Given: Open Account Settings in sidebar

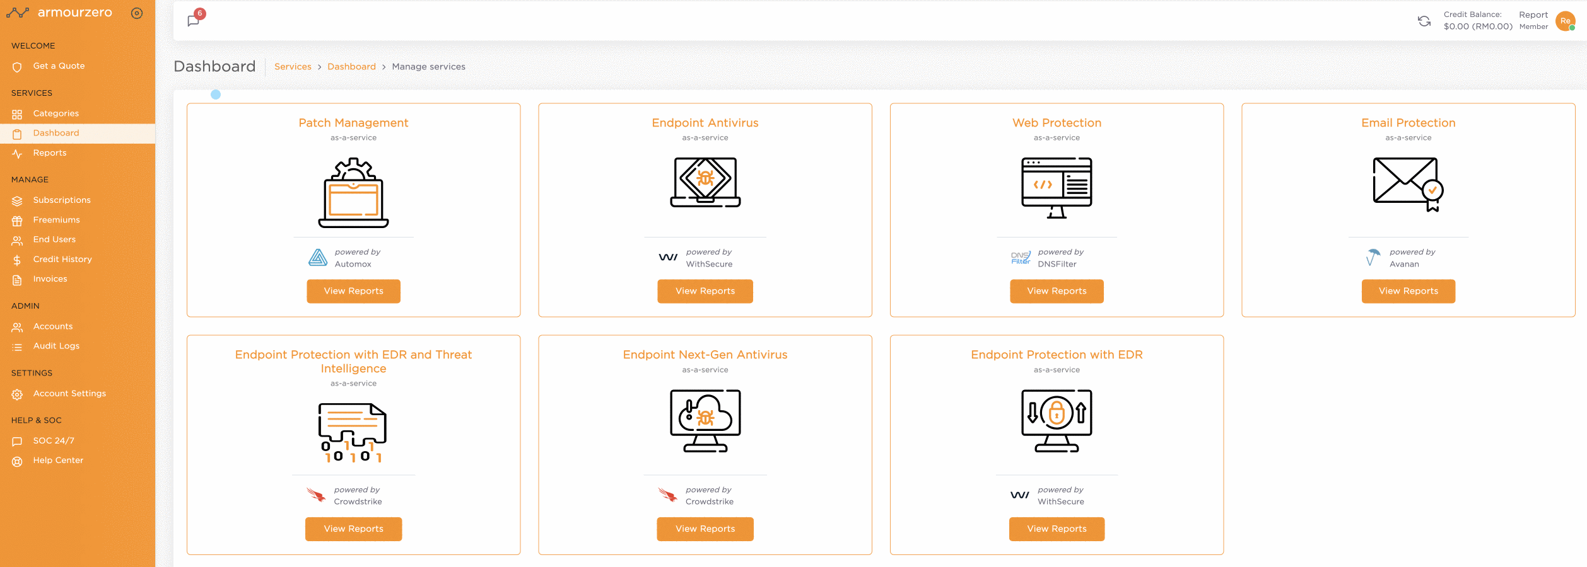Looking at the screenshot, I should pyautogui.click(x=78, y=394).
